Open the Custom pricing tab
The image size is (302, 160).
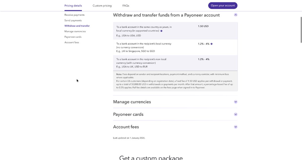click(102, 6)
